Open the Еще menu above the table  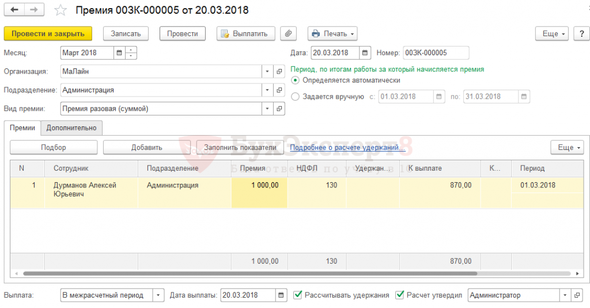coord(568,148)
